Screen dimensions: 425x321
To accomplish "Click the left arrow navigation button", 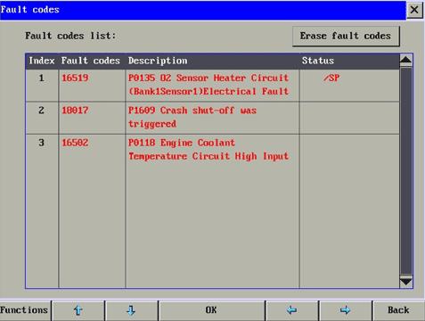I will (x=291, y=310).
